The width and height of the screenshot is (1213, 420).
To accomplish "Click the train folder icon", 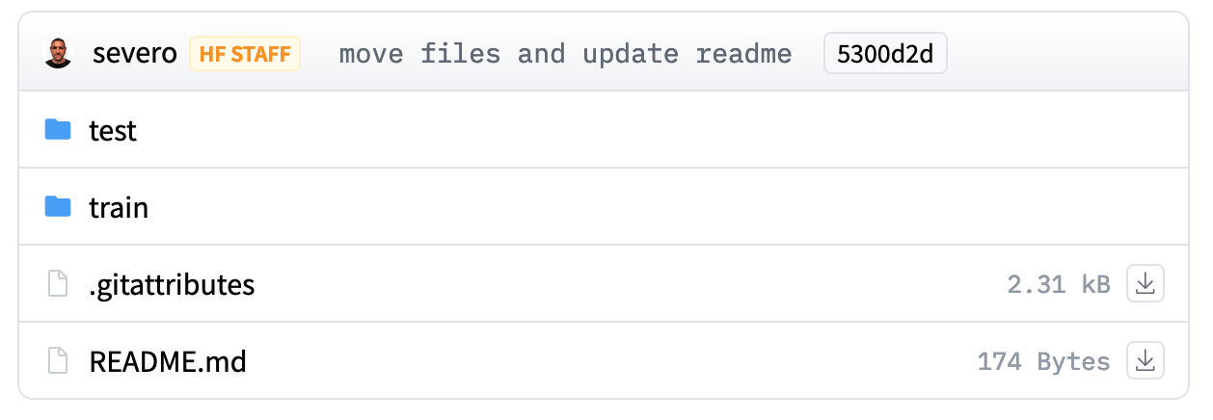I will pos(58,207).
